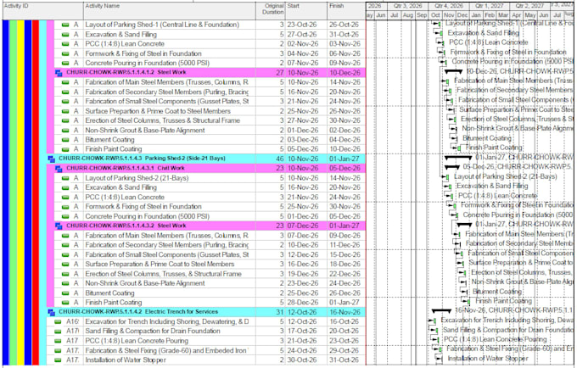This screenshot has width=577, height=368.
Task: Select the summary bar labeled 16-Nov-26 in Gantt chart
Action: tap(441, 311)
